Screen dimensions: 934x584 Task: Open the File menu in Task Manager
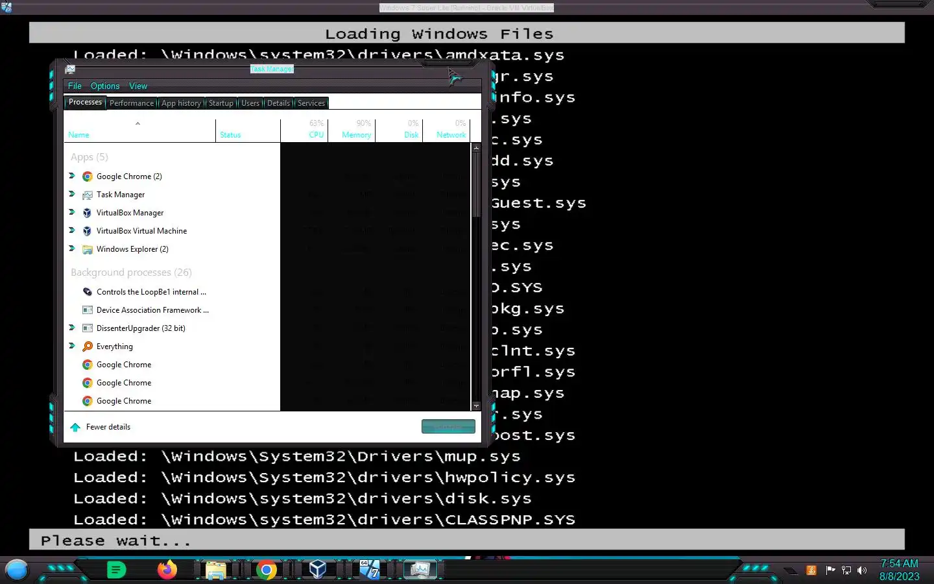click(75, 86)
